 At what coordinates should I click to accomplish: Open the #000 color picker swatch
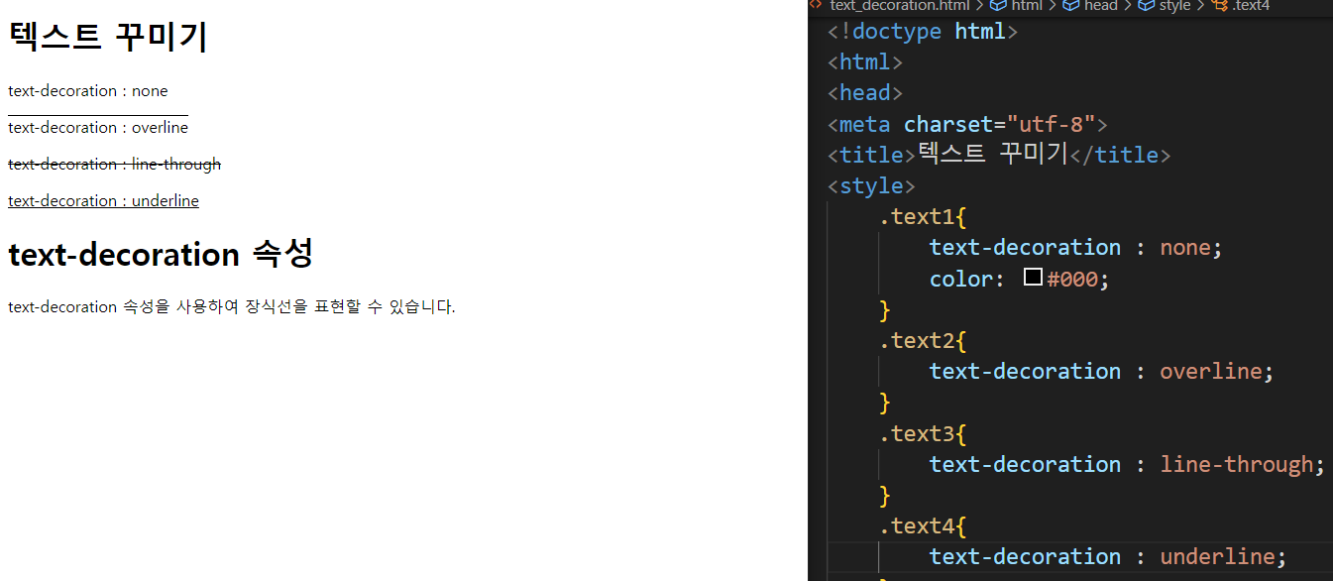coord(1033,278)
